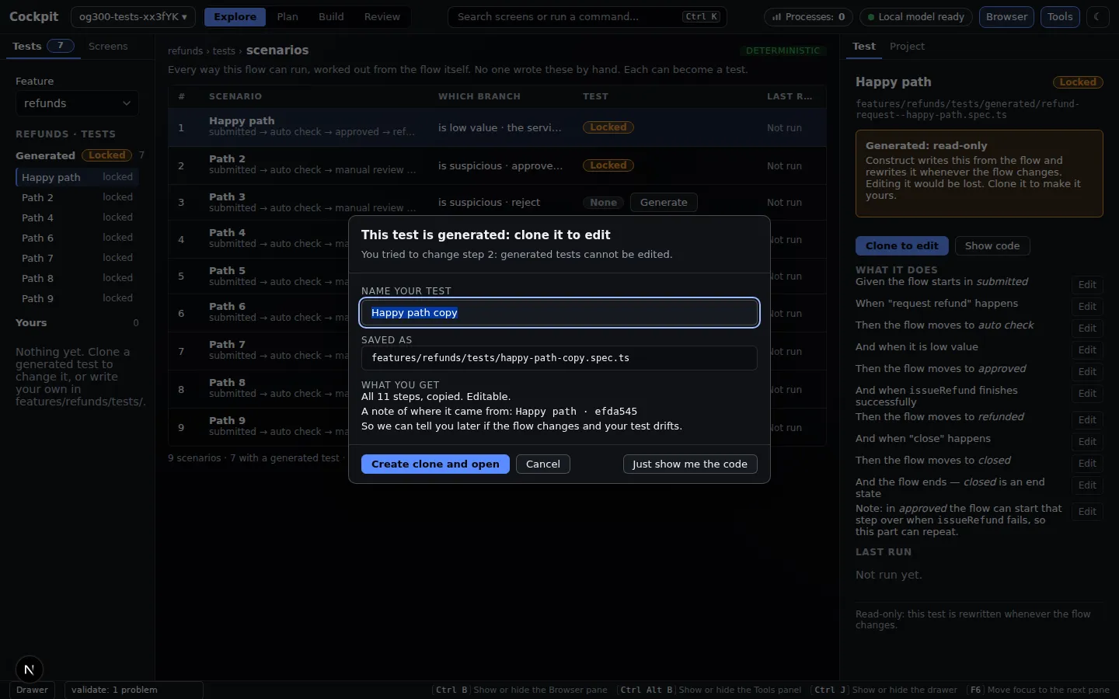The width and height of the screenshot is (1119, 699).
Task: Focus the search screens or run command box
Action: (x=587, y=16)
